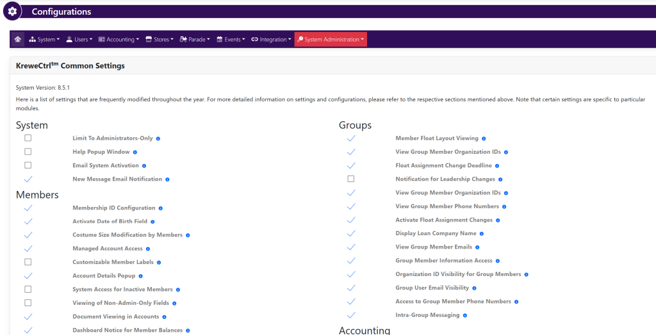656x335 pixels.
Task: Click the gear icon beside Configurations title
Action: pyautogui.click(x=12, y=12)
